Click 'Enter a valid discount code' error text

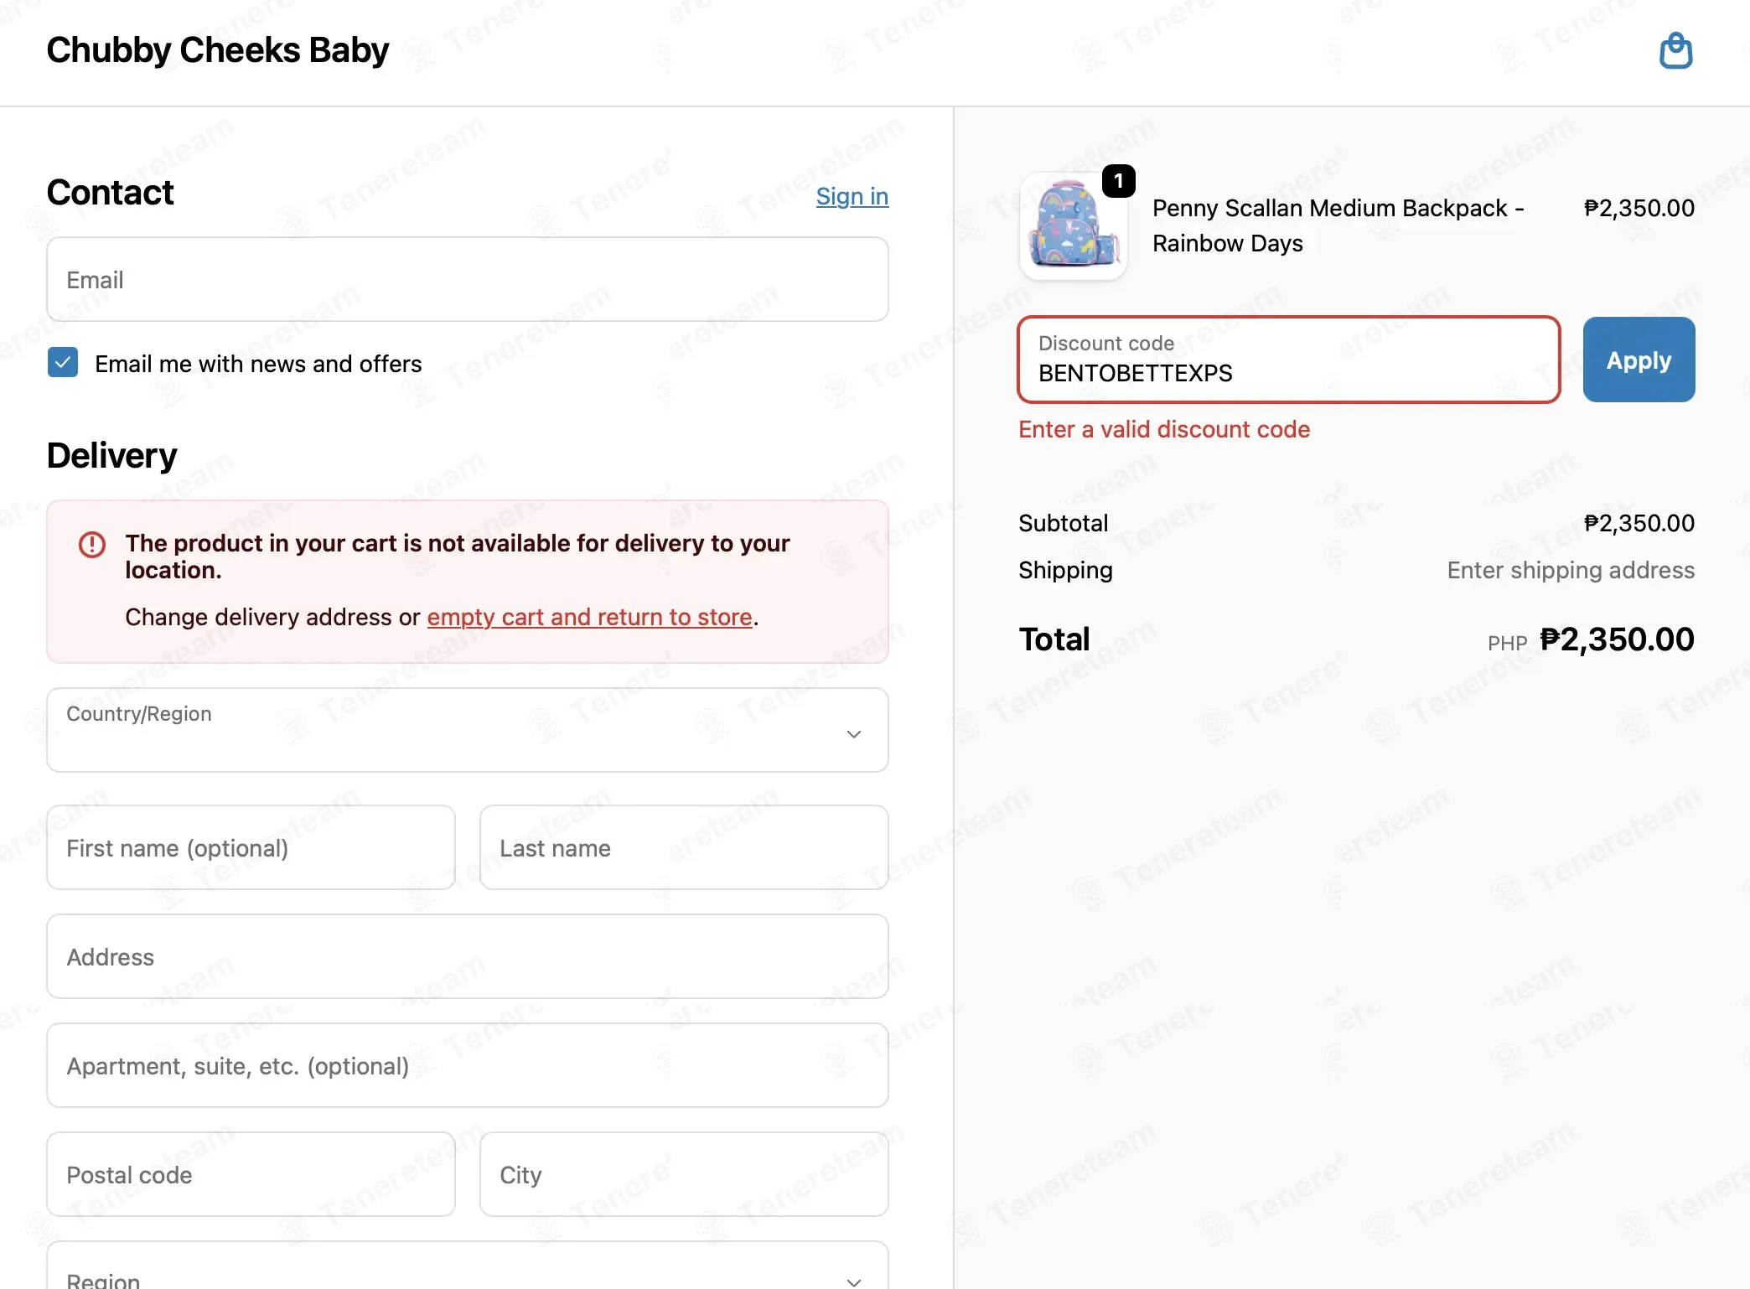click(x=1164, y=429)
